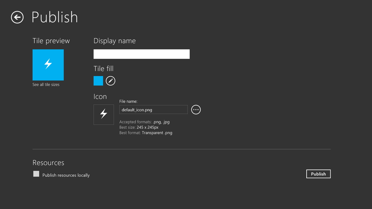The height and width of the screenshot is (209, 372).
Task: Click the Accepted formats hint text
Action: click(x=144, y=122)
